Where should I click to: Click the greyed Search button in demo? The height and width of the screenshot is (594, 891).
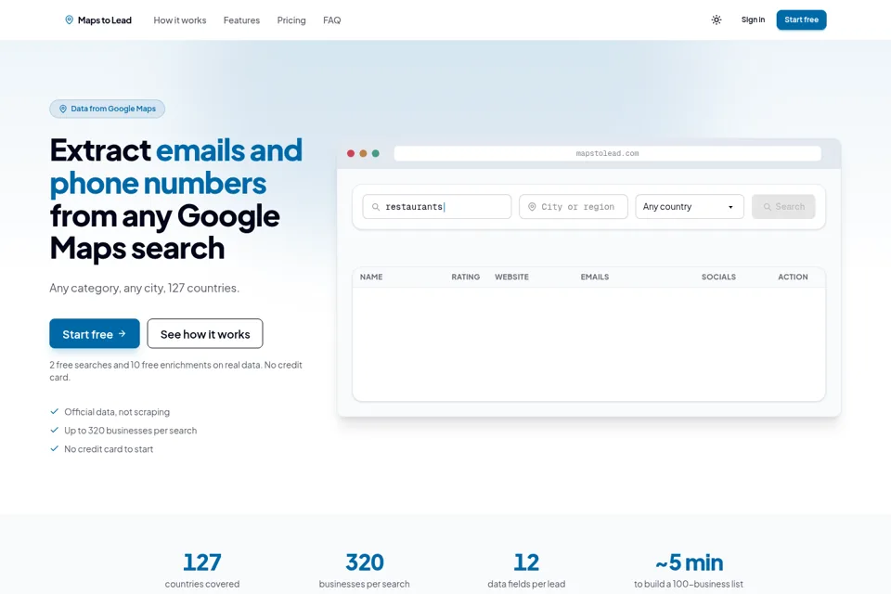click(783, 207)
